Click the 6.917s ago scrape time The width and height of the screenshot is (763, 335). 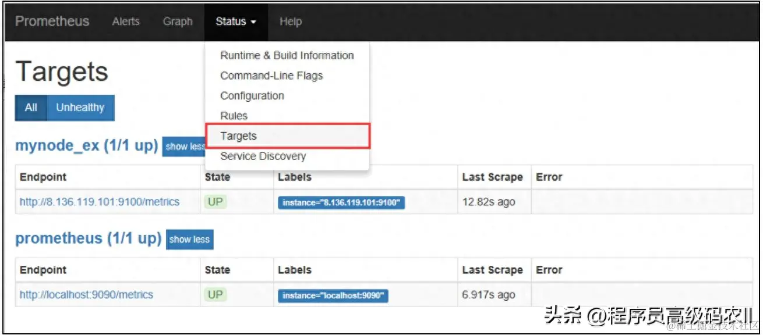click(x=489, y=295)
